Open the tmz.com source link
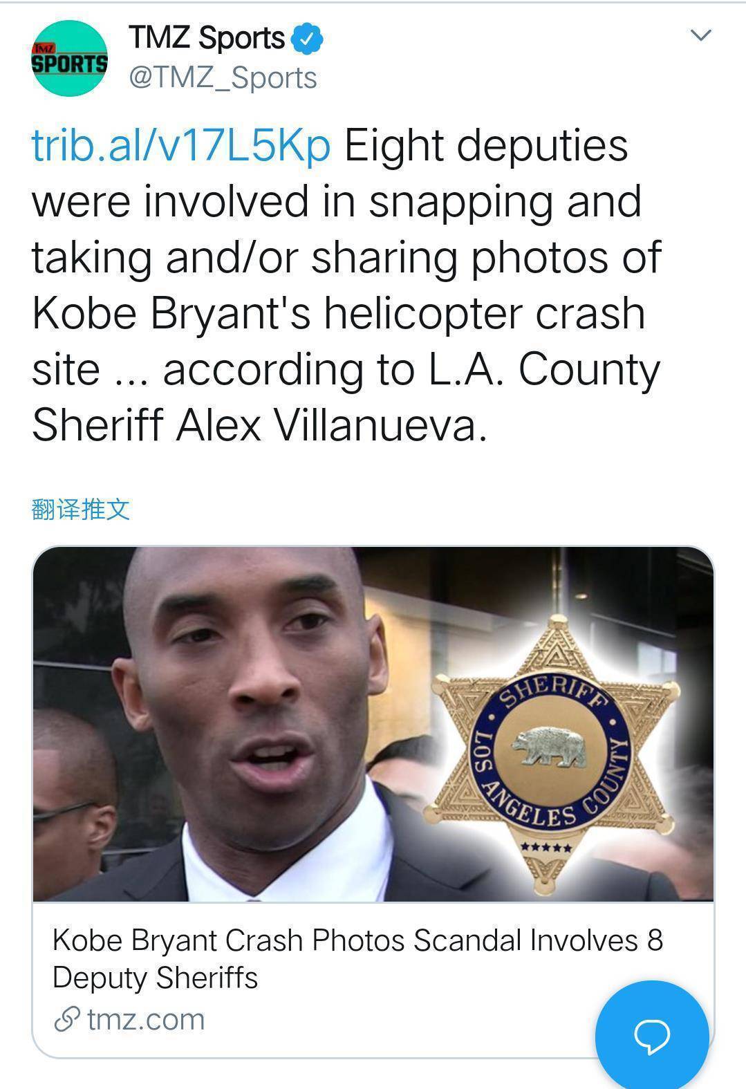The height and width of the screenshot is (1089, 746). tap(146, 1019)
